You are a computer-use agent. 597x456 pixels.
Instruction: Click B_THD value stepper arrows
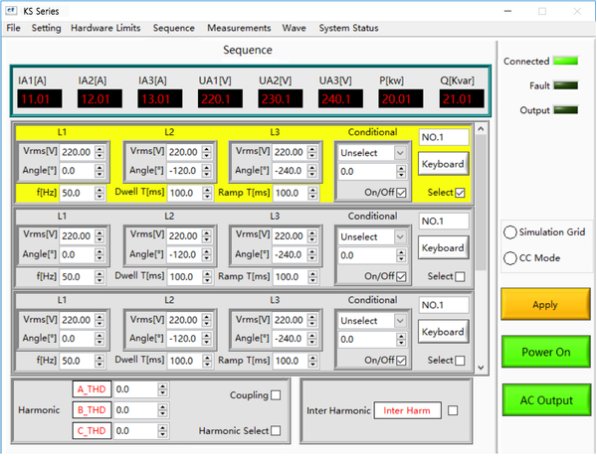coord(162,410)
